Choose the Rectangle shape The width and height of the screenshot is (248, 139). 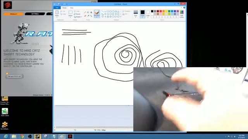[x=110, y=12]
